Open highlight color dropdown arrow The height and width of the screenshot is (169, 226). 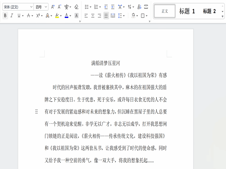pyautogui.click(x=61, y=16)
